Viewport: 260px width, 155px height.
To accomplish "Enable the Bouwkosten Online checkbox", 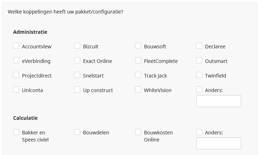I will 138,132.
